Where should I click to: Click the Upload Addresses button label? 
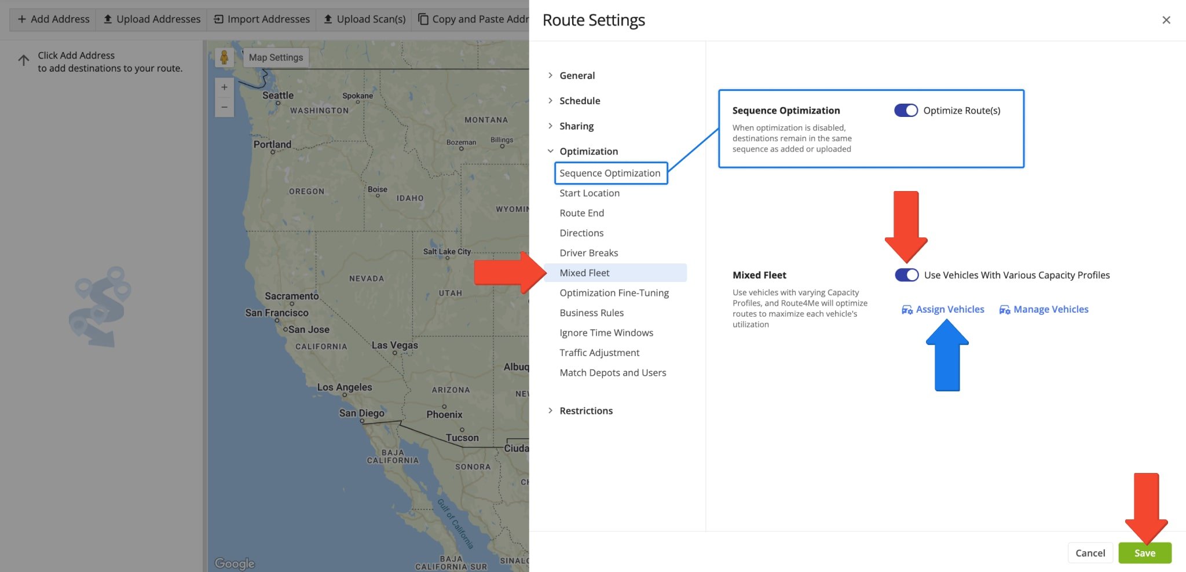pyautogui.click(x=159, y=19)
